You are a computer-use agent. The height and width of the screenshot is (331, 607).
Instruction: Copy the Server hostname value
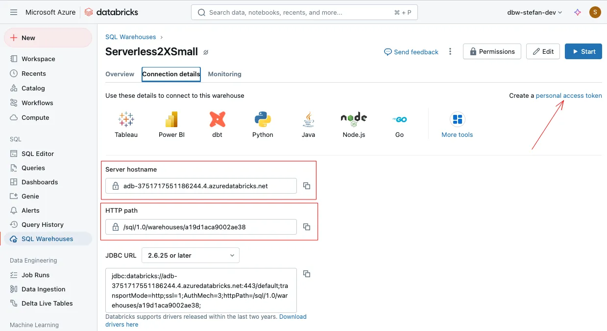pyautogui.click(x=307, y=186)
